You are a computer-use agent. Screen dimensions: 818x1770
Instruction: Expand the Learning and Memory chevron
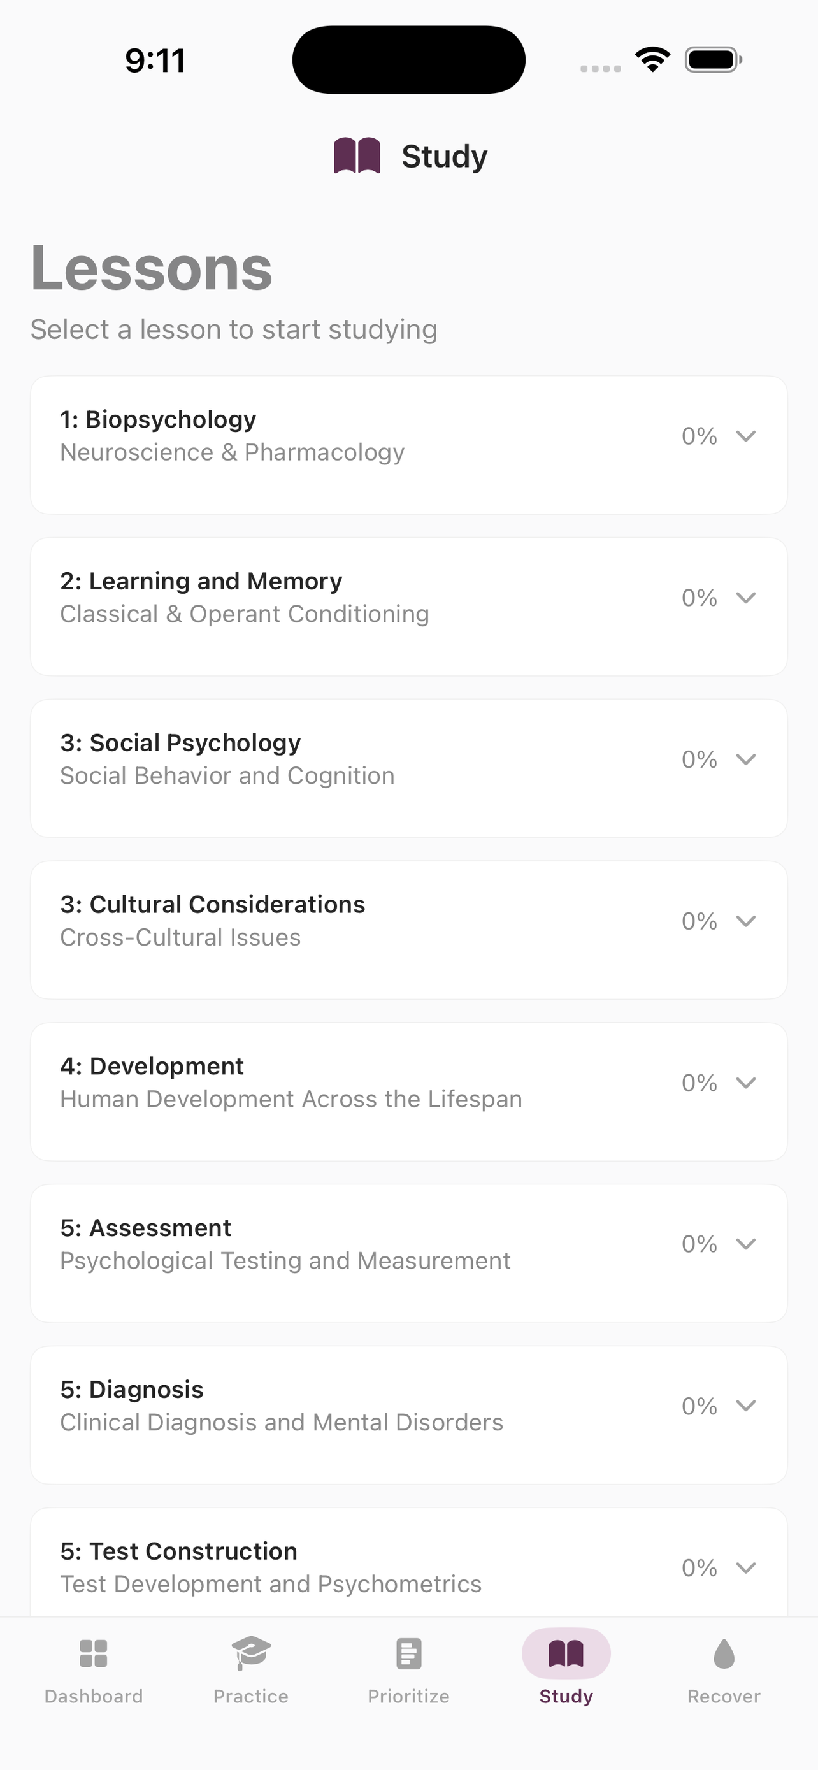click(746, 598)
